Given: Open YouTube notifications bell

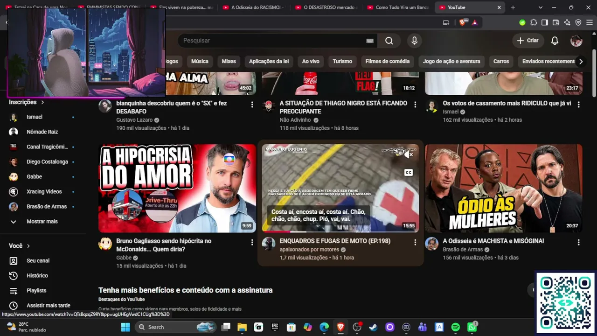Looking at the screenshot, I should (555, 41).
